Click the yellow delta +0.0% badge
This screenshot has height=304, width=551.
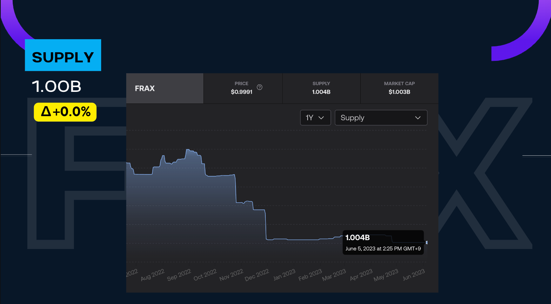click(x=65, y=112)
